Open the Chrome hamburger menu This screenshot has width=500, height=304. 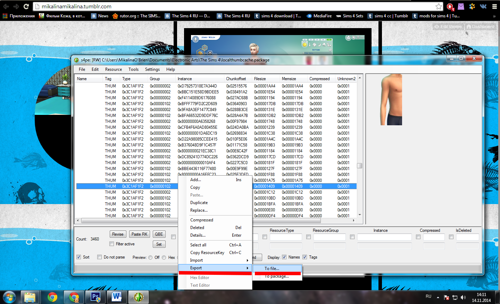click(x=494, y=6)
